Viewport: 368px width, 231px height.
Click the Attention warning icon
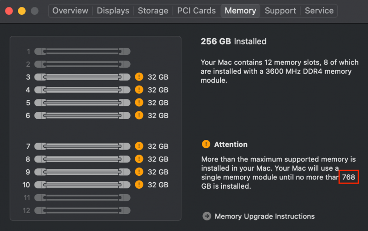[x=206, y=144]
